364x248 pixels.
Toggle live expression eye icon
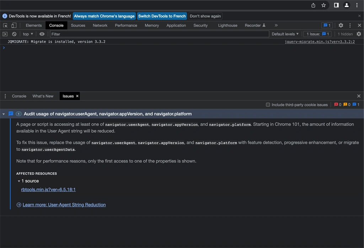click(42, 34)
